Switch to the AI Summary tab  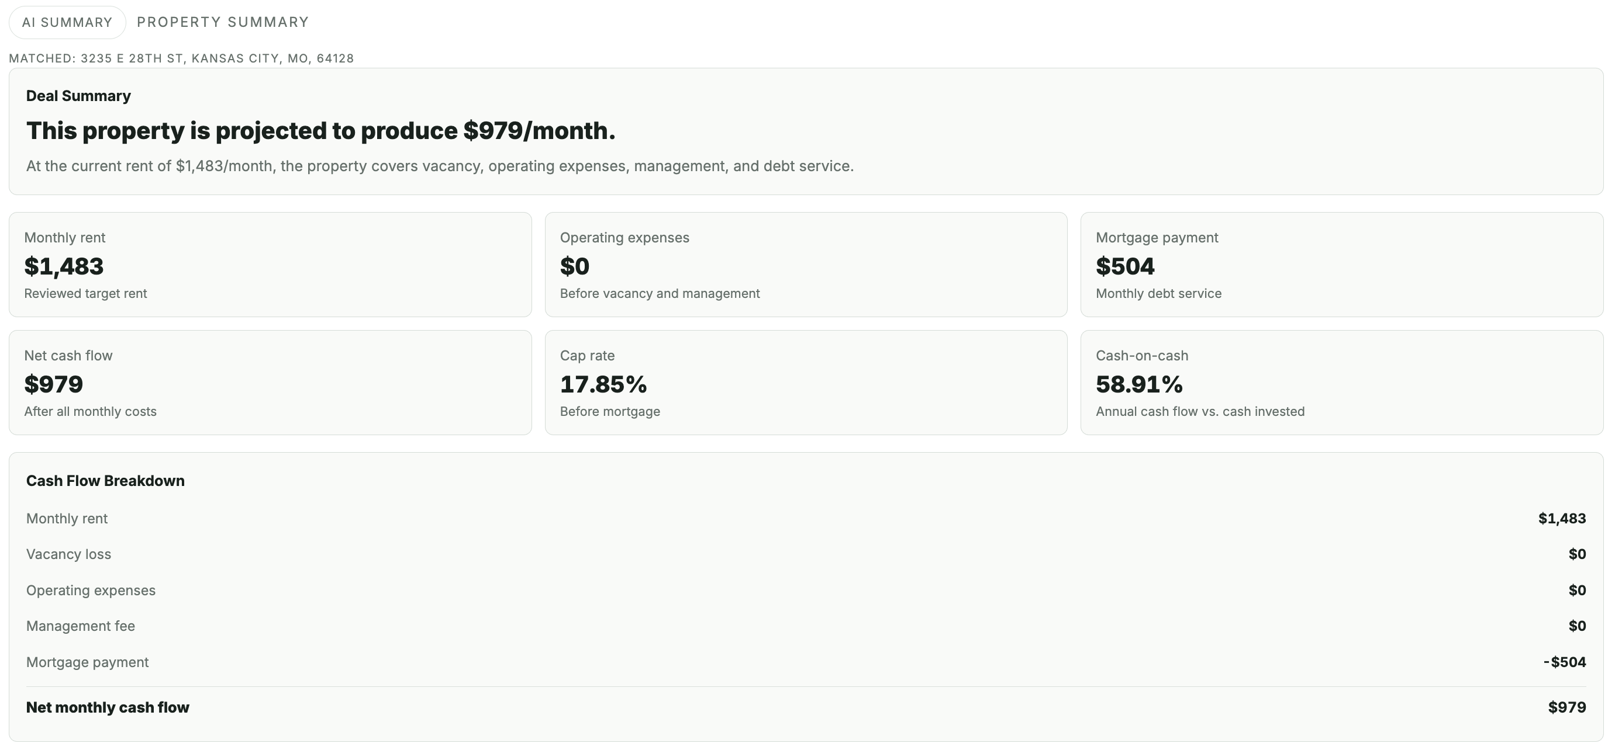click(67, 23)
